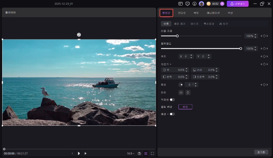
Task: Open the layout mode icon in title bar
Action: [x=181, y=4]
